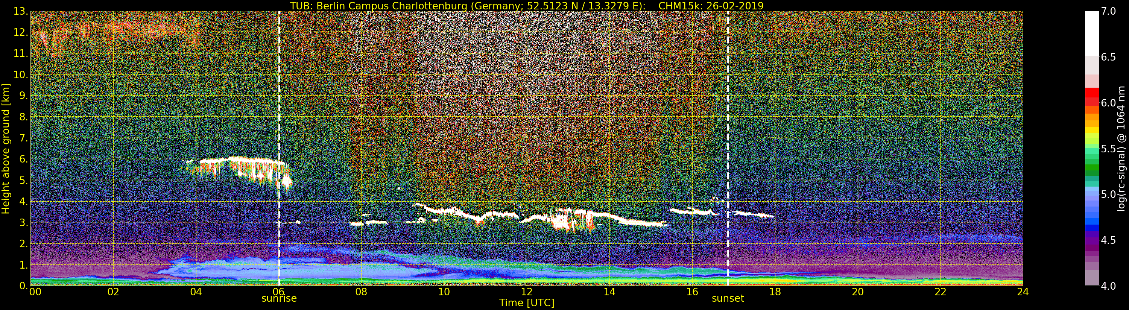Click the 2. tick on the height axis
This screenshot has width=1129, height=310.
(24, 244)
